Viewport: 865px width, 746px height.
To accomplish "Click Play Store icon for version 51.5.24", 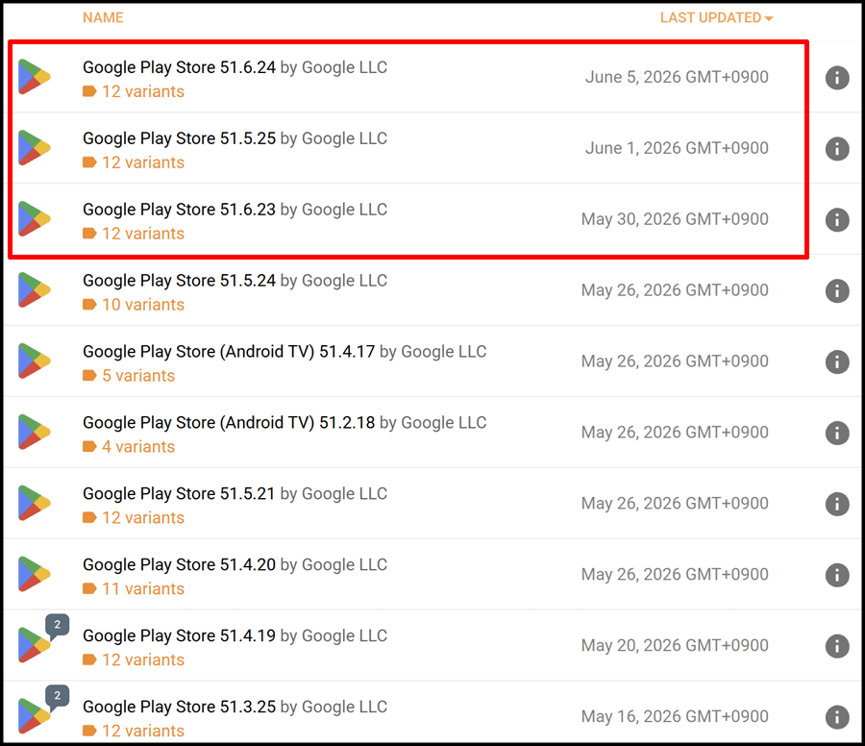I will 35,289.
